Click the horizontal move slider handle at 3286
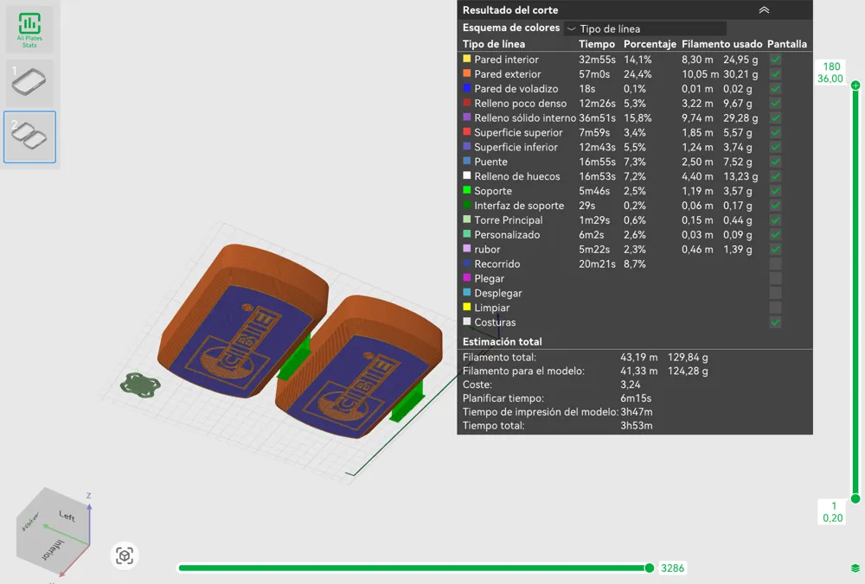The height and width of the screenshot is (584, 865). (x=650, y=568)
